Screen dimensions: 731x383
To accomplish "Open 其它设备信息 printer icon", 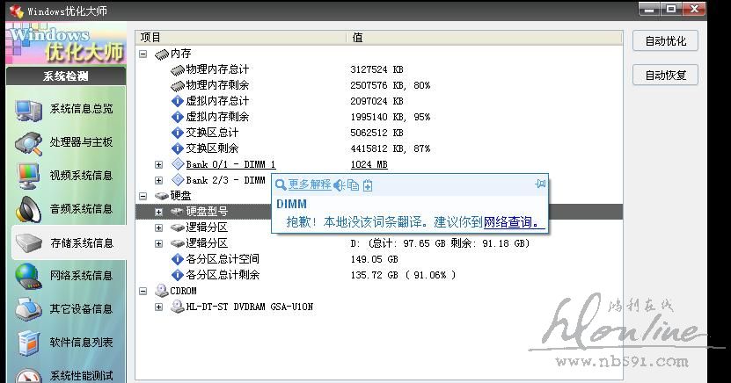I will click(x=29, y=309).
